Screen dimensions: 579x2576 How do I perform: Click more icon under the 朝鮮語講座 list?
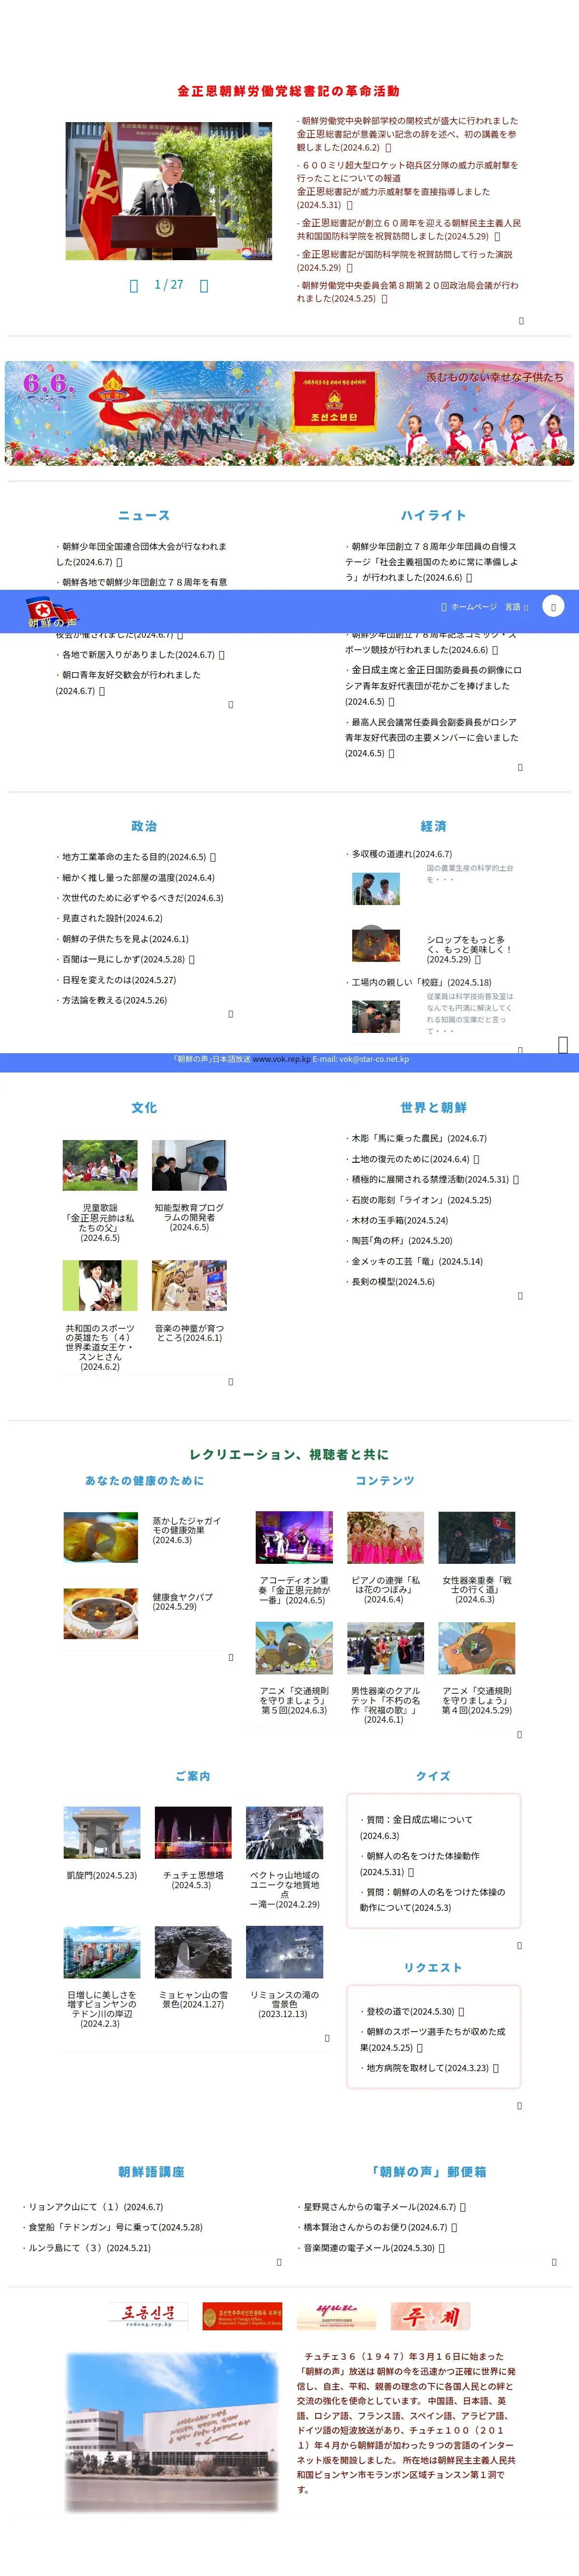click(279, 2262)
